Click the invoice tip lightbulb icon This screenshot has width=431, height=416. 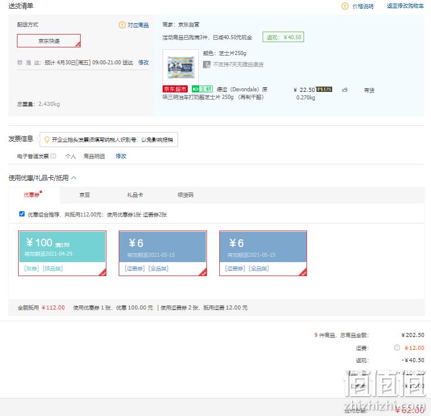47,140
